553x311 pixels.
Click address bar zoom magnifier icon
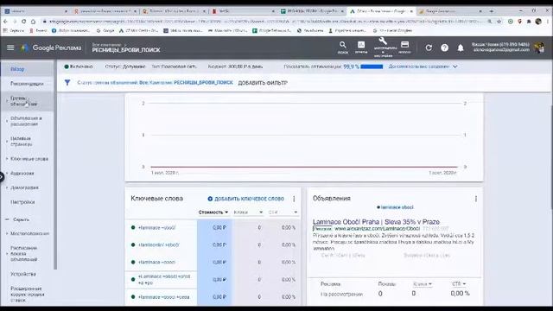tap(490, 22)
